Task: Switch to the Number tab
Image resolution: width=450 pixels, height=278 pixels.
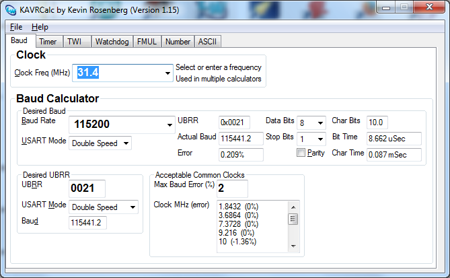Action: (178, 42)
